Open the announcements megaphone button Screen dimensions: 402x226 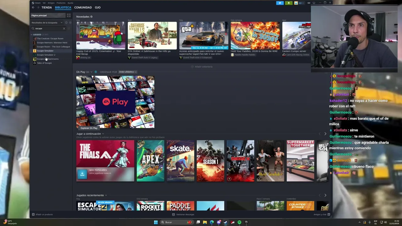(x=280, y=3)
